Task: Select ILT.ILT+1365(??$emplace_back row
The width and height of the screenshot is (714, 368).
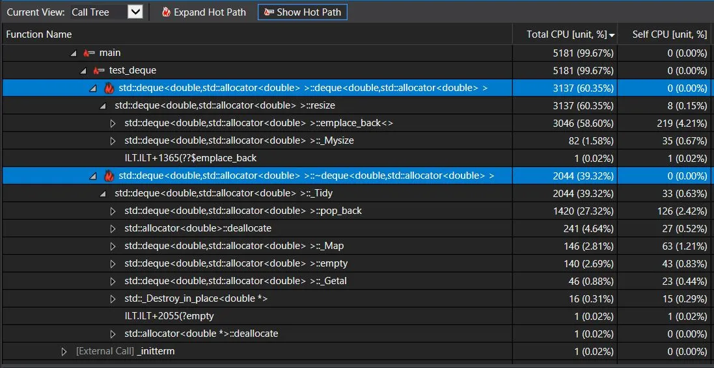Action: point(357,158)
